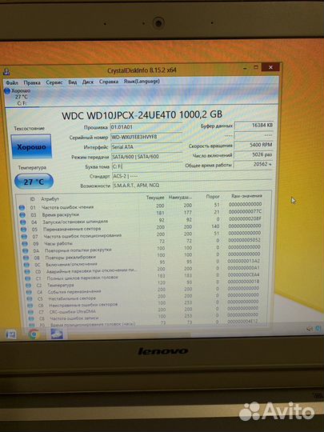Click the Скорость вращения value 5400 RPM
The image size is (324, 432).
(x=254, y=145)
